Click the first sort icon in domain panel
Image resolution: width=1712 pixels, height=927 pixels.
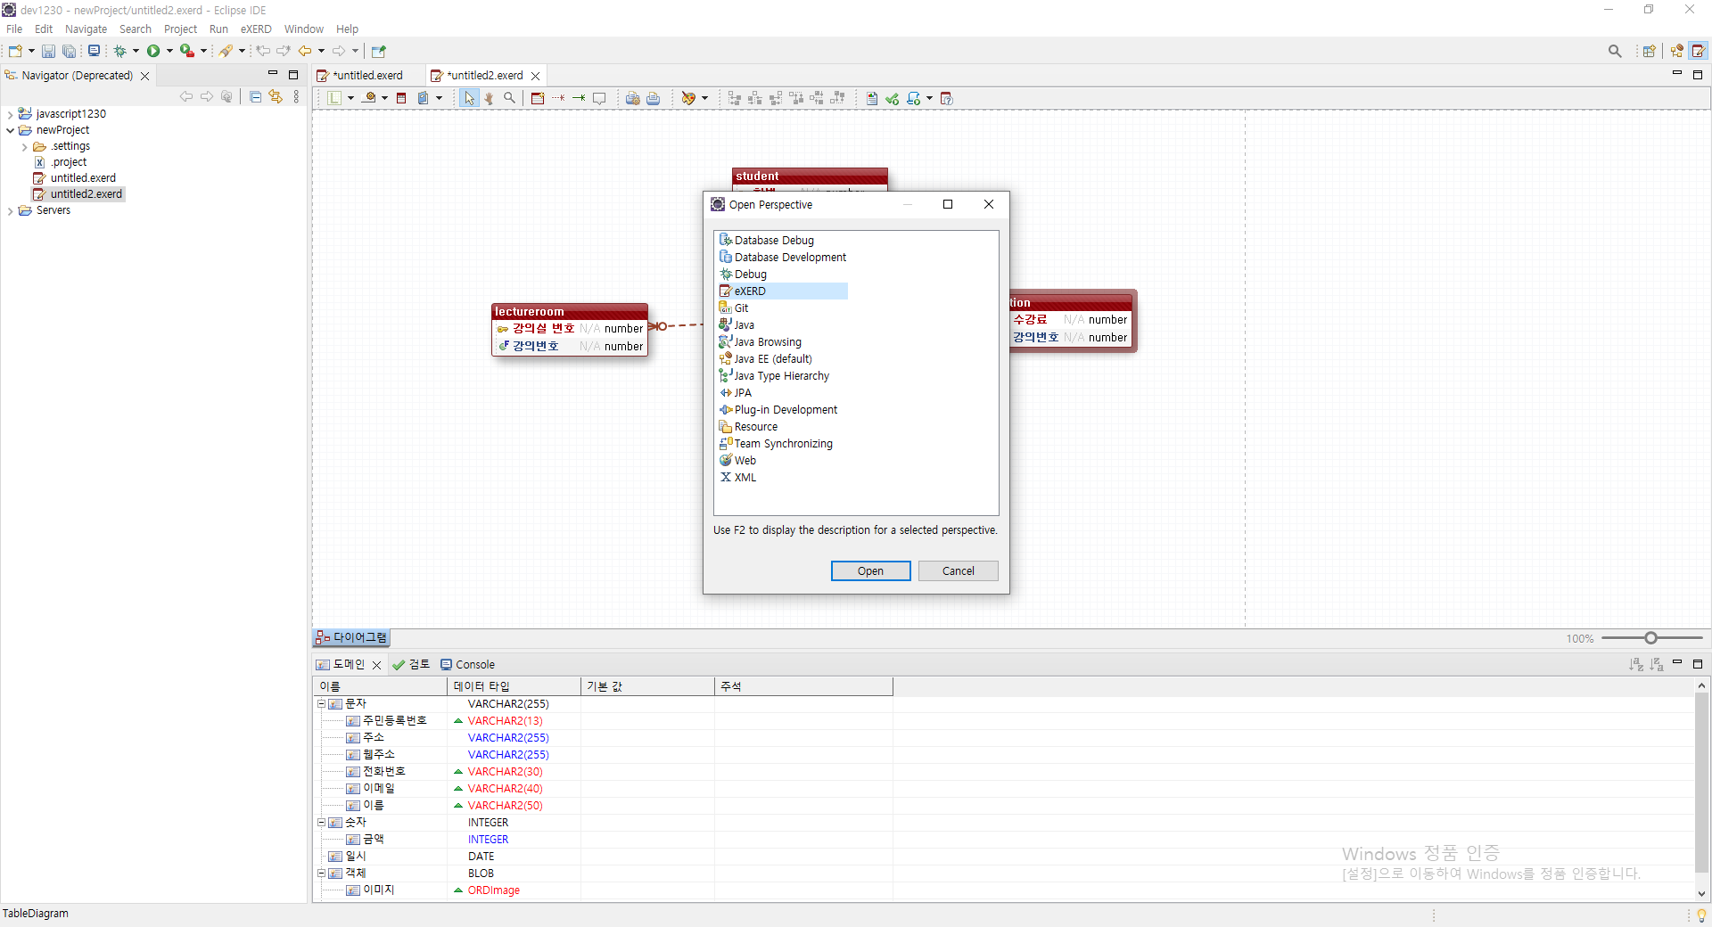1635,664
